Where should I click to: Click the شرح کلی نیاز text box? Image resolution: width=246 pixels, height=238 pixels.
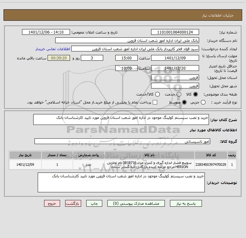pos(121,119)
